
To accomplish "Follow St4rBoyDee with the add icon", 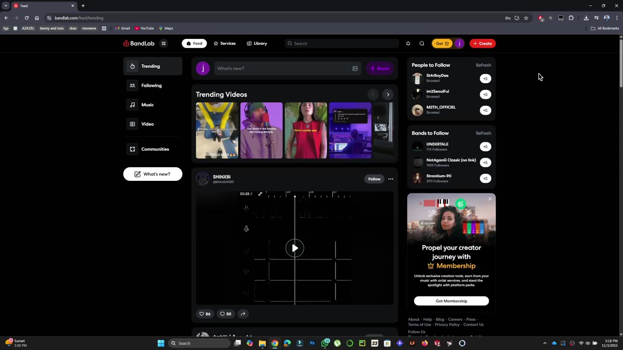I will [x=485, y=78].
